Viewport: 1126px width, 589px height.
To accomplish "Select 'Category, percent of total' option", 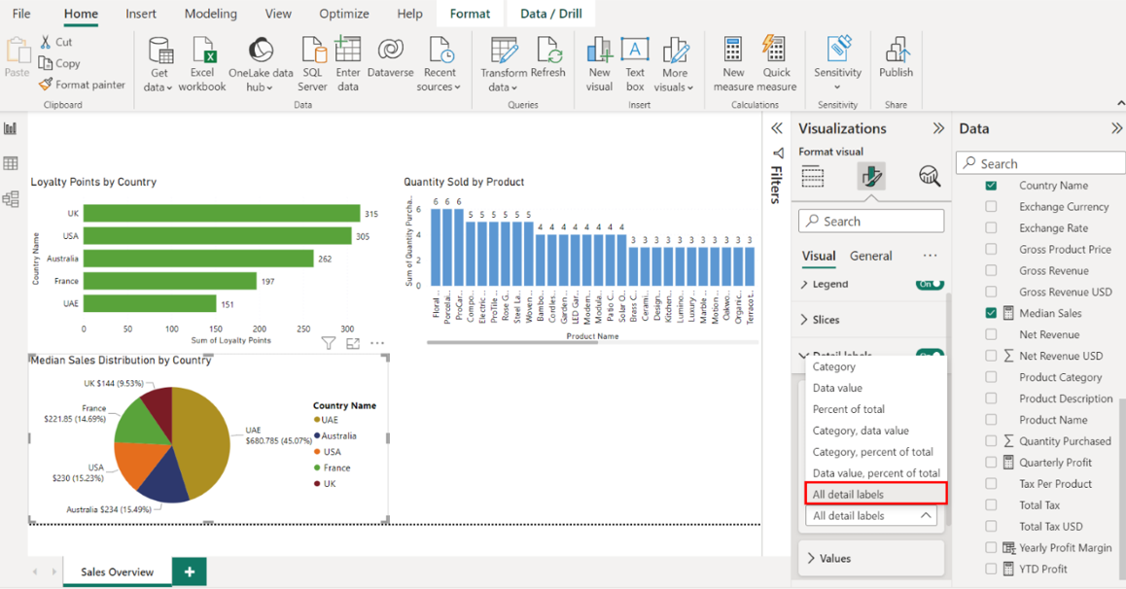I will coord(872,452).
